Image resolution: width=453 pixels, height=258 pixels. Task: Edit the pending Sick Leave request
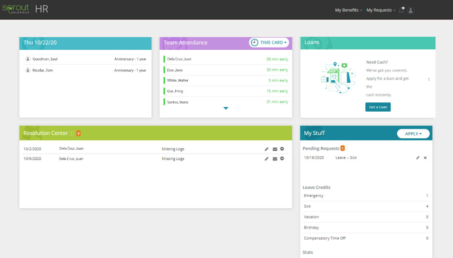click(418, 158)
